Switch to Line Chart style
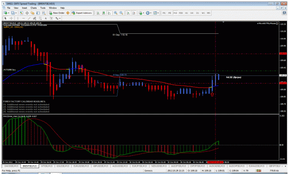 pyautogui.click(x=109, y=13)
